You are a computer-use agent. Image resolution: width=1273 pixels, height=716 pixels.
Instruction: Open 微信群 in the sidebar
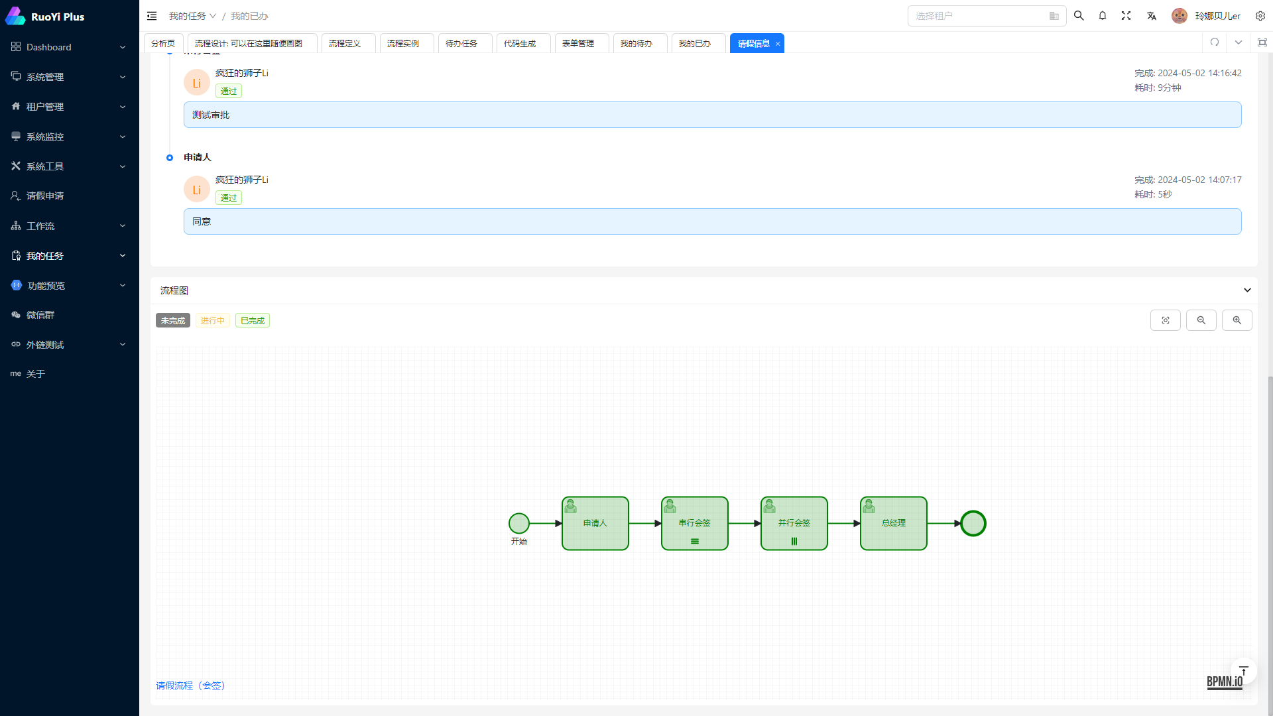coord(70,315)
